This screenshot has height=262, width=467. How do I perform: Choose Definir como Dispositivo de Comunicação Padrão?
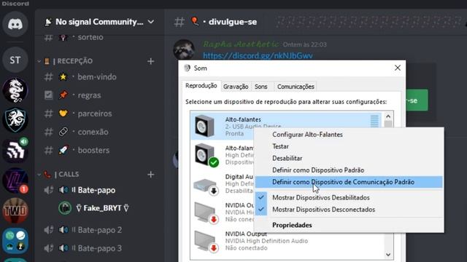[349, 182]
